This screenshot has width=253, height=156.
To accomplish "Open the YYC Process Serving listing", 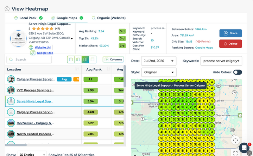I will pos(35,90).
